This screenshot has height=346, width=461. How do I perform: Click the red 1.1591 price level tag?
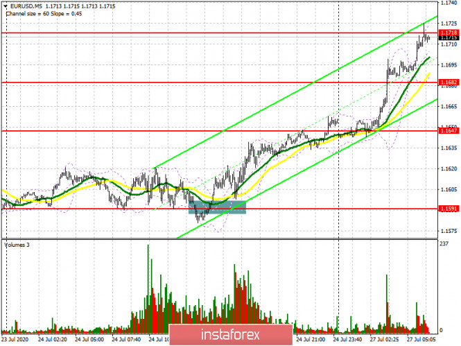point(449,209)
